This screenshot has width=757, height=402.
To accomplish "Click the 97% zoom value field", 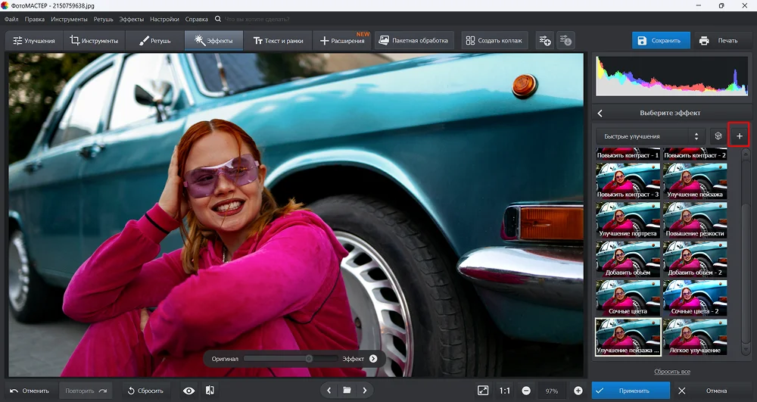I will click(552, 391).
